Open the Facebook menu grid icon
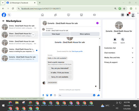Viewport: 139px width, 111px height. [123, 15]
